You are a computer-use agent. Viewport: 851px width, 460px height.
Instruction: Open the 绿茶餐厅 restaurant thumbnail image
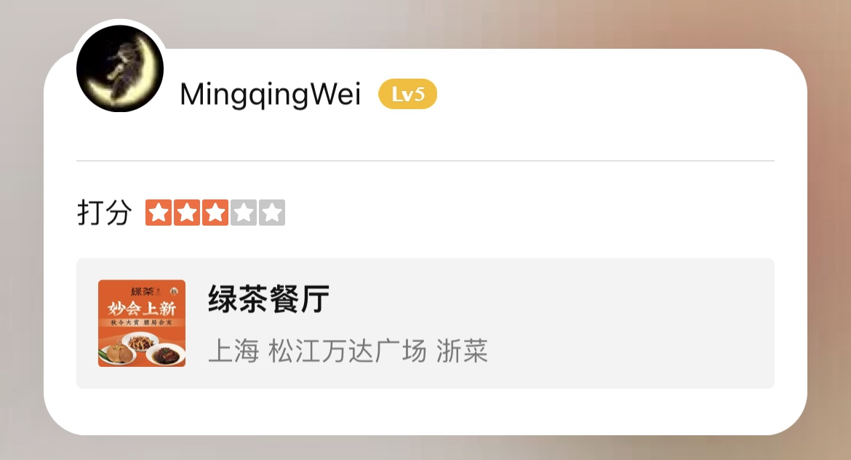point(142,323)
